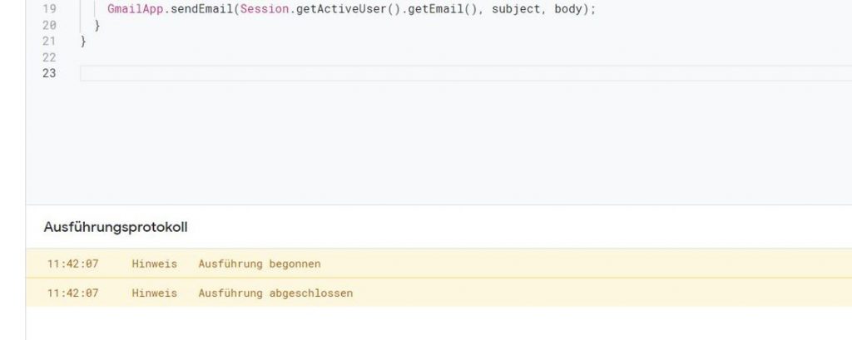852x340 pixels.
Task: Click Hinweis label in the "abgeschlossen" row
Action: coord(154,293)
